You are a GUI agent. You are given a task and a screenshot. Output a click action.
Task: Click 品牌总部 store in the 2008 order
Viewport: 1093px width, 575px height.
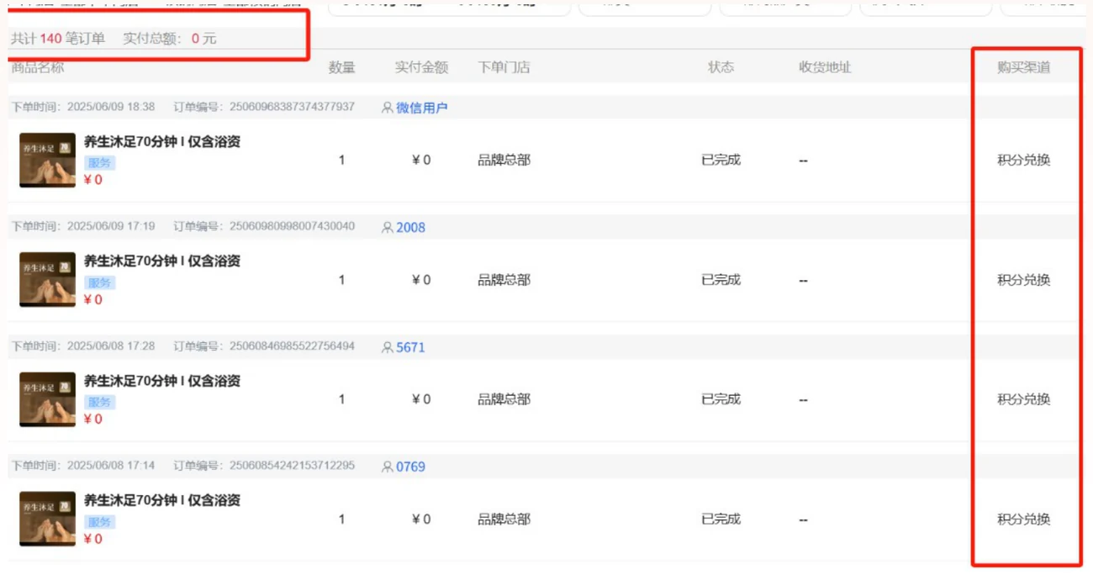[504, 280]
